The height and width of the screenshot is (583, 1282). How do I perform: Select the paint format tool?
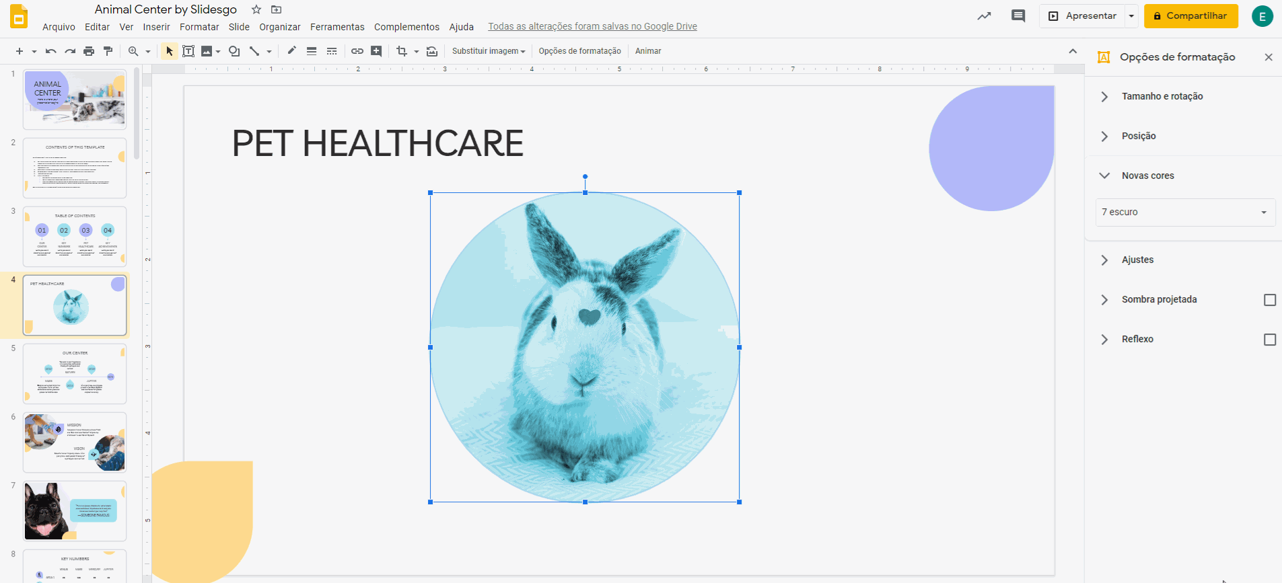coord(108,51)
